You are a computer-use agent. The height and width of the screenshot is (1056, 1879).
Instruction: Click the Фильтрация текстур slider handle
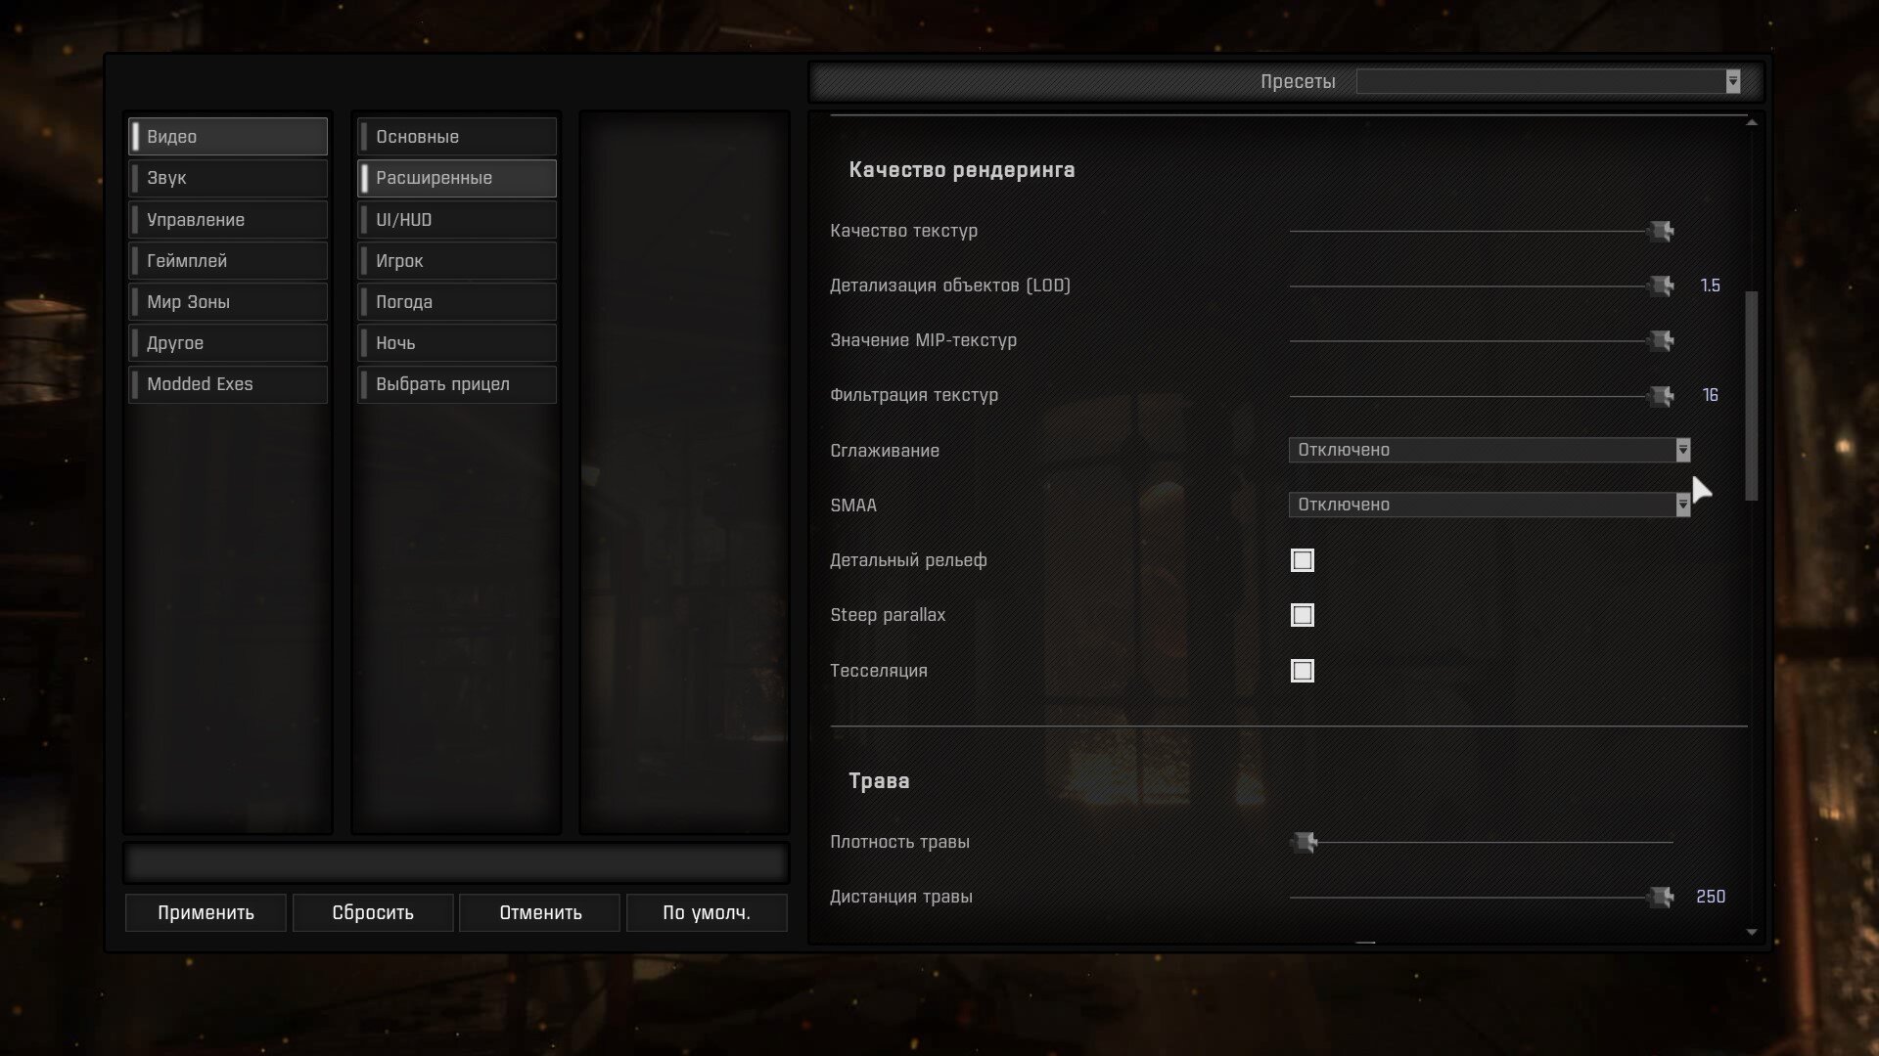(1661, 396)
